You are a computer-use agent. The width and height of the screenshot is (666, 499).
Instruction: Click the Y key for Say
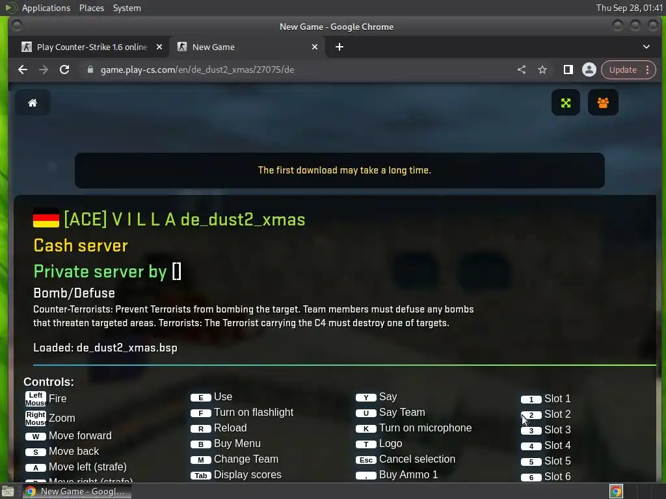pos(366,398)
